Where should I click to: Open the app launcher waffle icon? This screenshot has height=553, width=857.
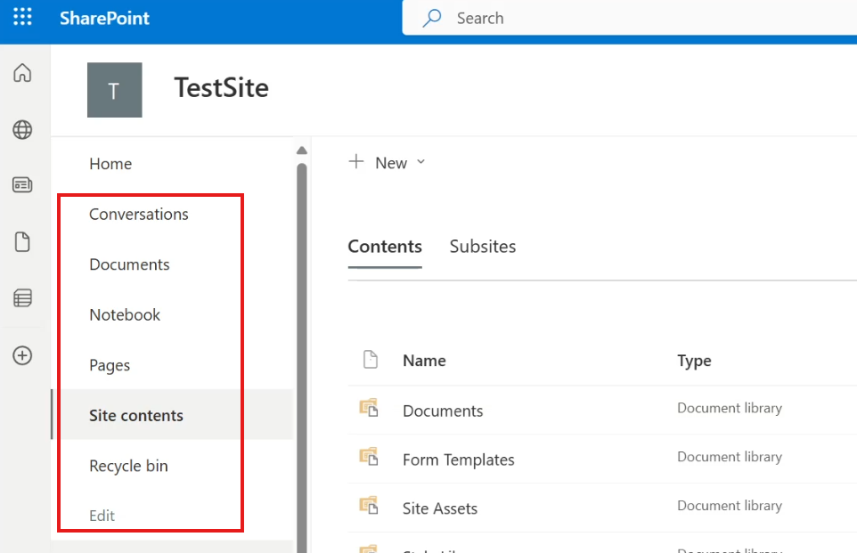(23, 18)
